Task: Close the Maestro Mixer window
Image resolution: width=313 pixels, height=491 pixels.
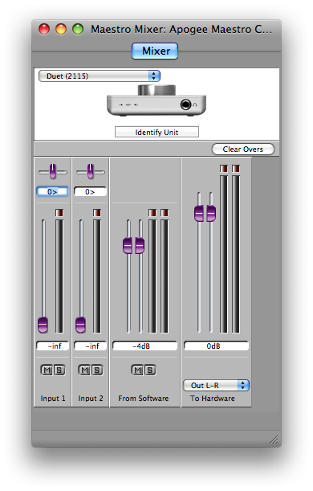Action: tap(44, 29)
